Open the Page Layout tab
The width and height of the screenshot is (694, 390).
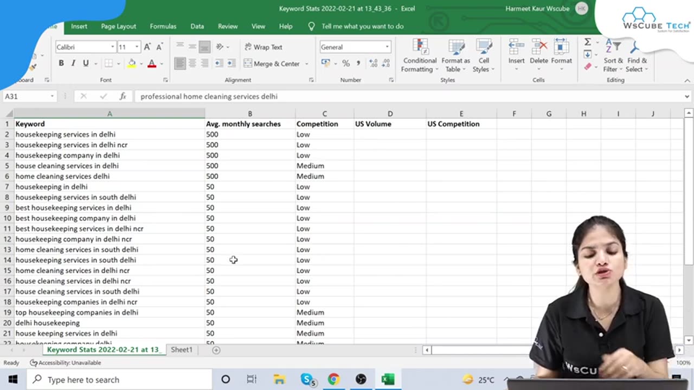[118, 26]
